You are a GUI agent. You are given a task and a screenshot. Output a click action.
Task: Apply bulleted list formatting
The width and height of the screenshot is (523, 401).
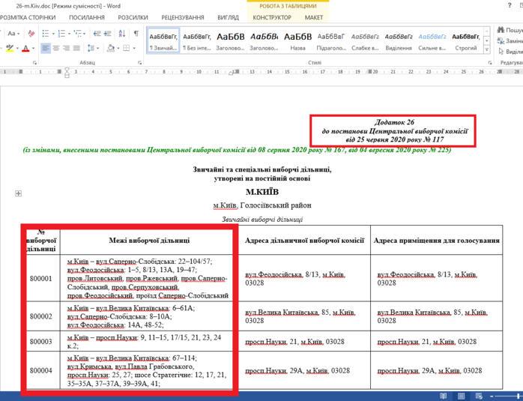44,34
